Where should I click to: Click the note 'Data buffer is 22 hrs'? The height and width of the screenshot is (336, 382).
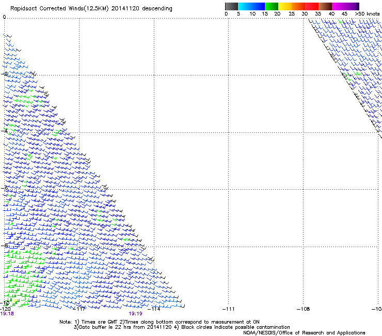[105, 327]
